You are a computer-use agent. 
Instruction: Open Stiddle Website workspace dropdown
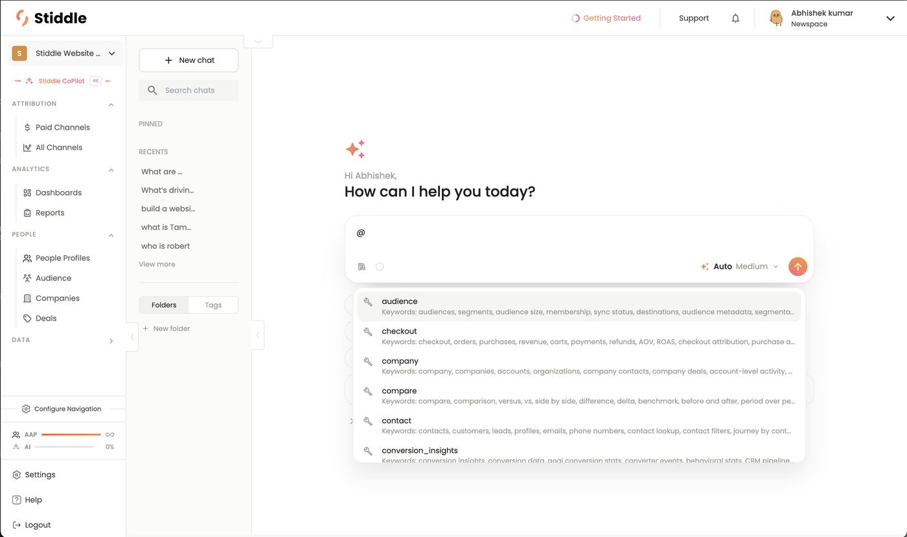tap(65, 53)
